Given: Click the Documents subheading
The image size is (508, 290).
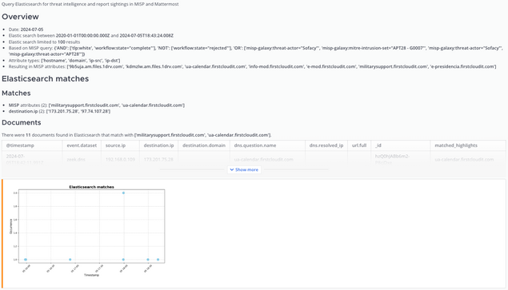Looking at the screenshot, I should click(22, 123).
